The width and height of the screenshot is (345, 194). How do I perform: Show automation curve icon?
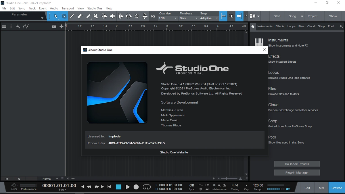coord(26,26)
